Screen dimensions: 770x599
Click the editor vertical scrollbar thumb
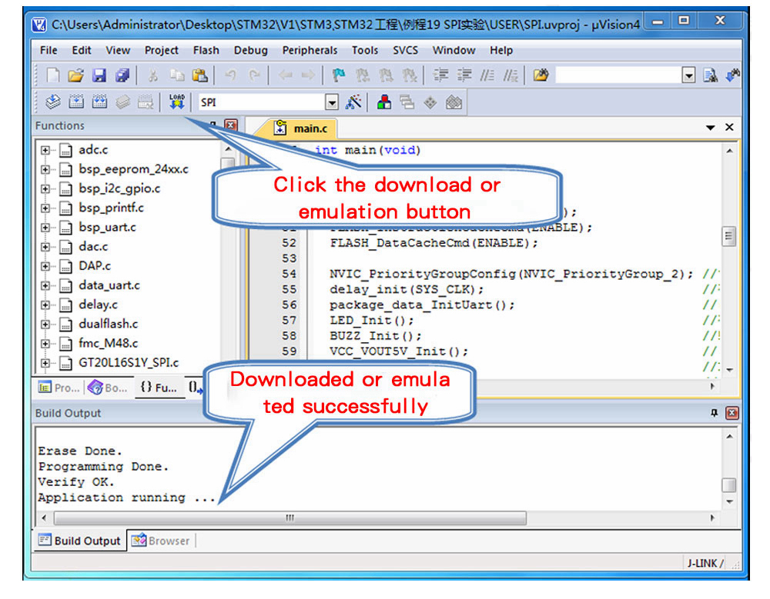click(x=728, y=237)
